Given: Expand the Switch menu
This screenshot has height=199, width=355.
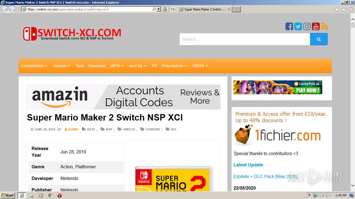Looking at the screenshot, I should pos(62,66).
